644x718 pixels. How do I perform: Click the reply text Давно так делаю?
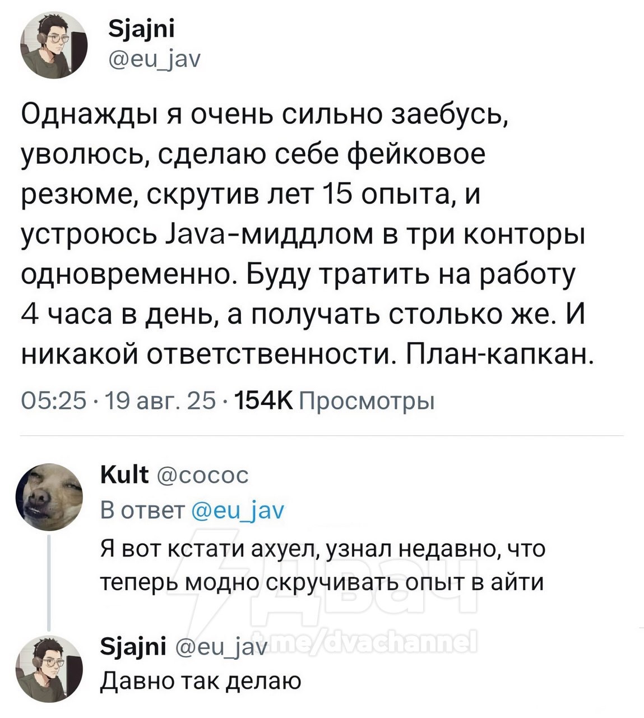(201, 680)
